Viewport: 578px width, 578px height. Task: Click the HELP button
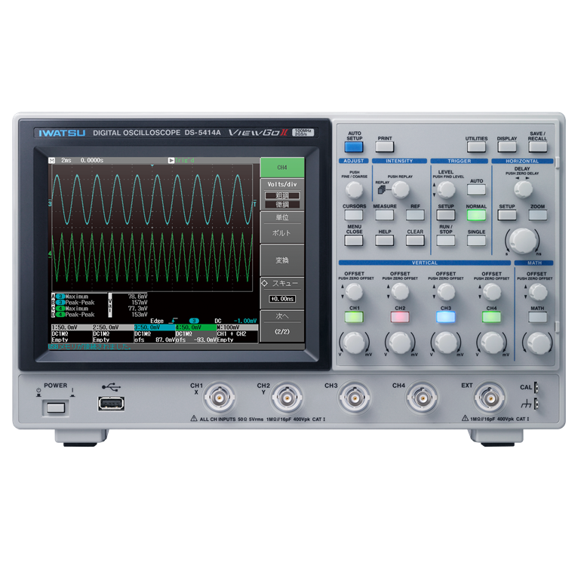tap(385, 241)
